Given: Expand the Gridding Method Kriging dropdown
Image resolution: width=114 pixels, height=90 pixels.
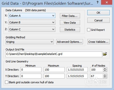Looking at the screenshot, I should click(x=30, y=42).
